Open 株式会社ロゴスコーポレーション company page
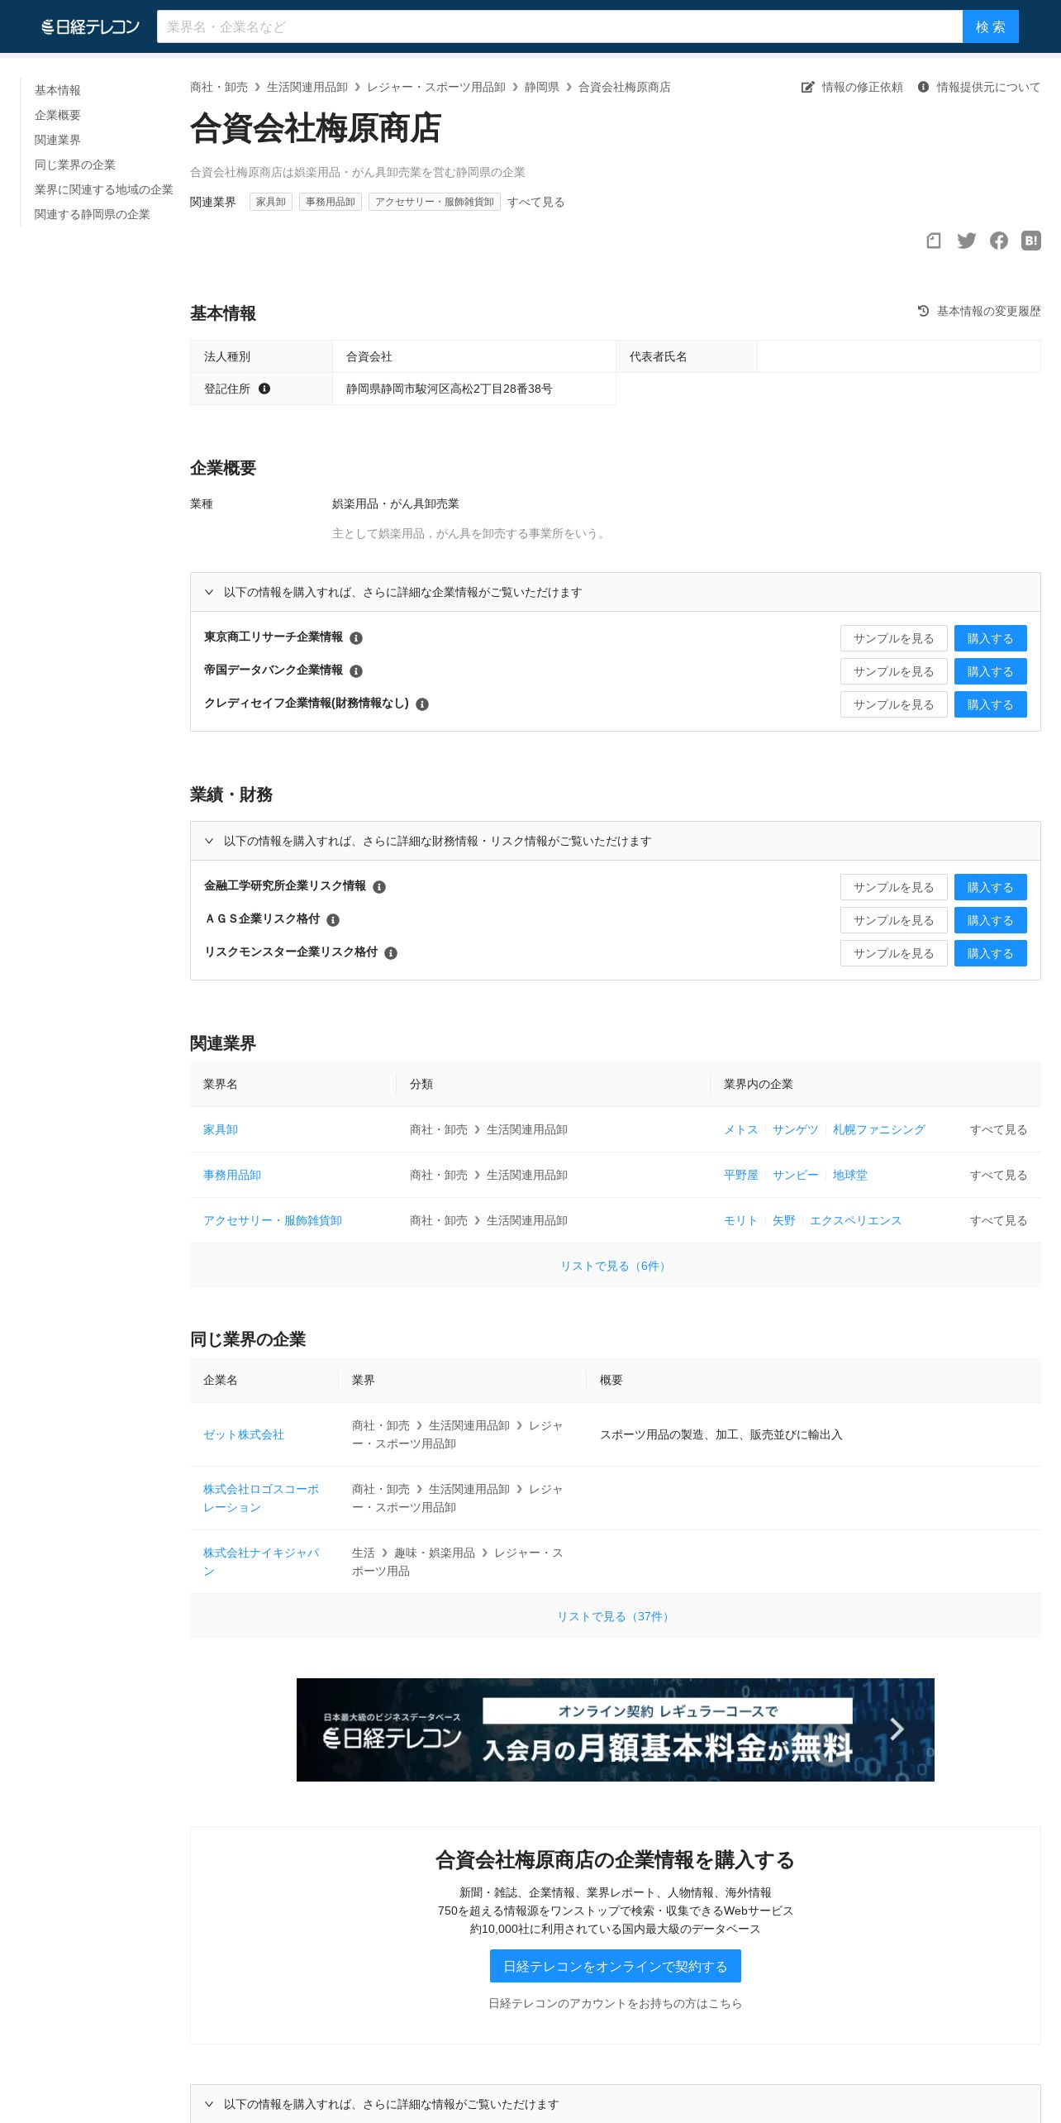This screenshot has height=2123, width=1061. [x=261, y=1498]
